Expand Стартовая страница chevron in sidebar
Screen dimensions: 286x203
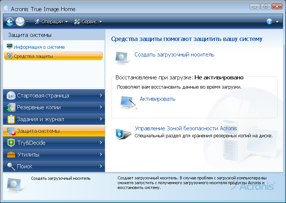pyautogui.click(x=101, y=96)
